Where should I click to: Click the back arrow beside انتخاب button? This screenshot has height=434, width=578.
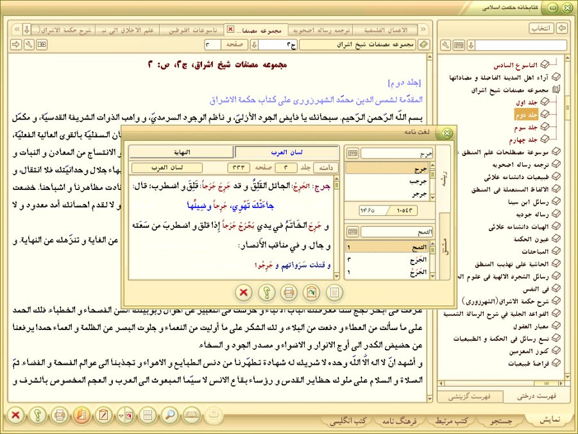(x=562, y=28)
